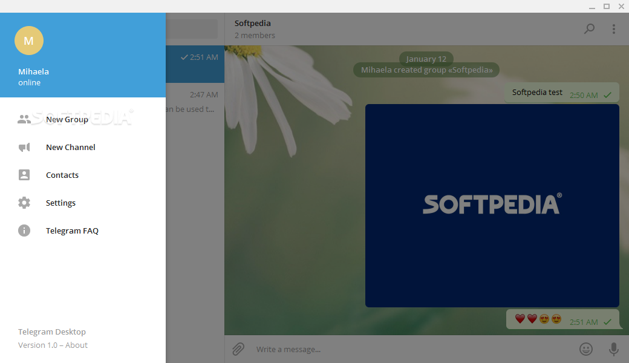629x363 pixels.
Task: Click the Softpedia group title header
Action: tap(253, 23)
